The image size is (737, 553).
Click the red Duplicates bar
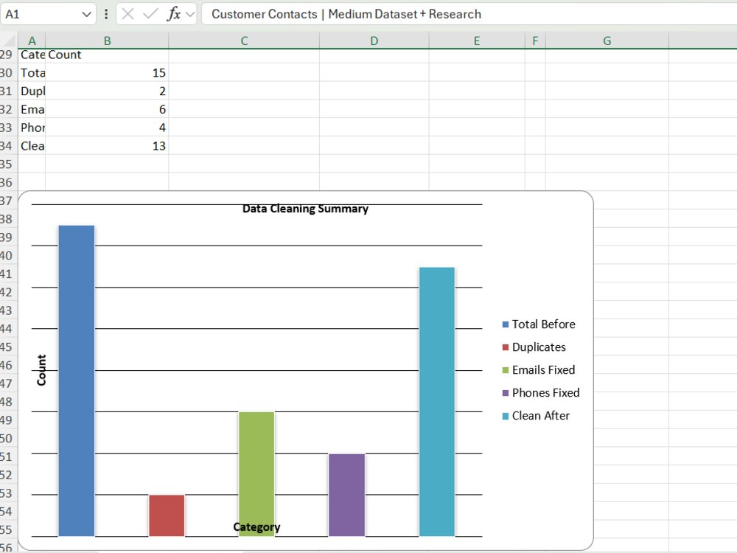(167, 515)
